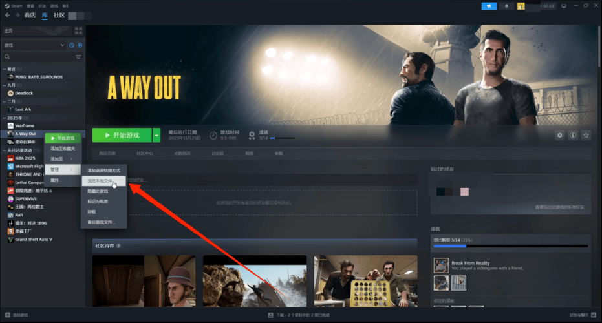Open advanced filter options icon
The height and width of the screenshot is (323, 602).
(78, 57)
